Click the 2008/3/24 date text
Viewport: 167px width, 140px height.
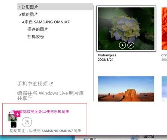click(106, 60)
